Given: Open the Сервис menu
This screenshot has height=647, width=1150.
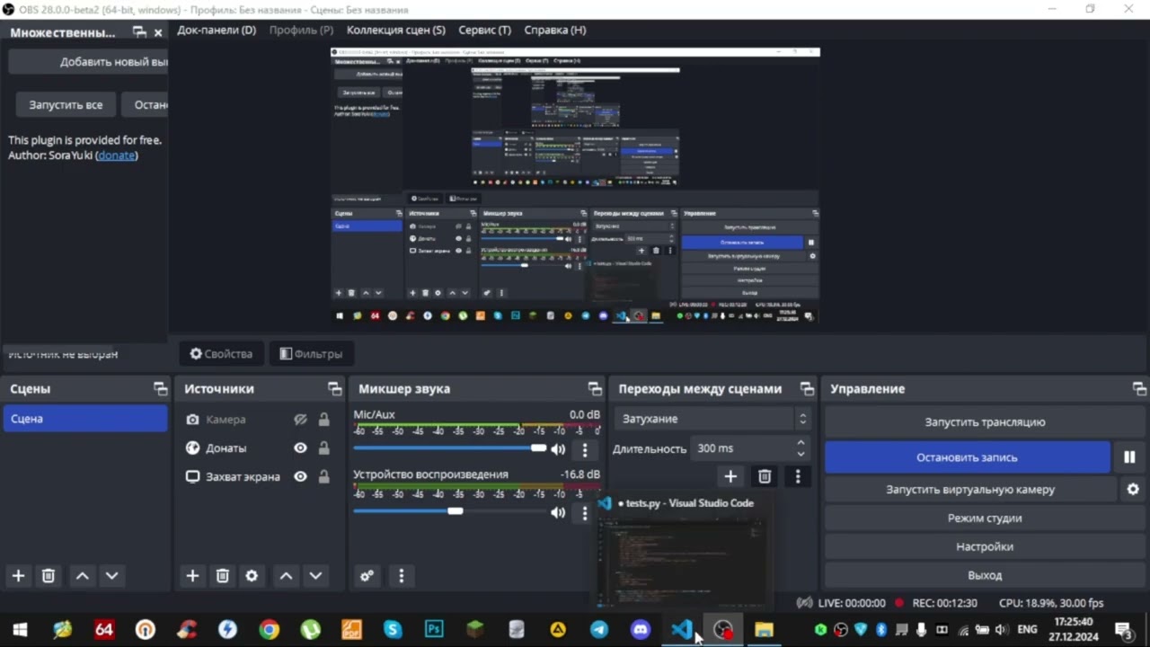Looking at the screenshot, I should click(485, 30).
